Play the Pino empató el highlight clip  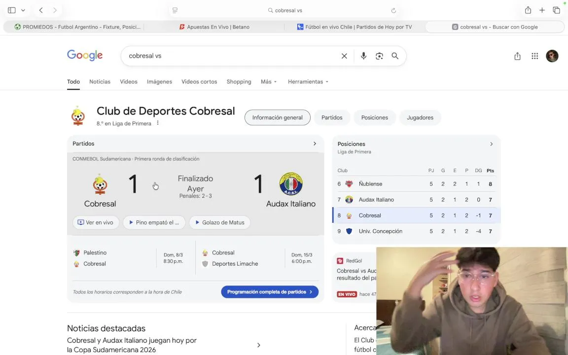tap(154, 222)
